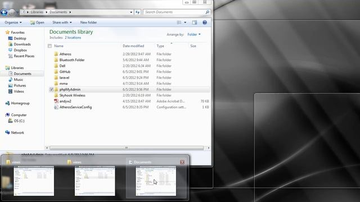Viewport: 360px width, 202px height.
Task: Select the mma folder icon
Action: tap(56, 84)
